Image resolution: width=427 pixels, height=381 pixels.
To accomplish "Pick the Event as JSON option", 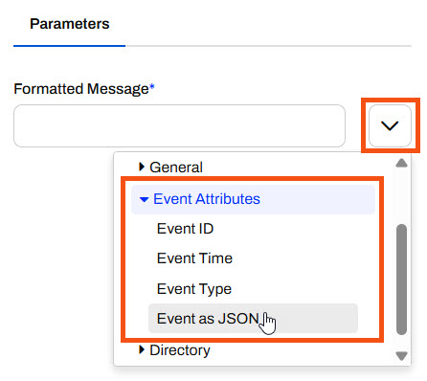I will click(x=253, y=319).
